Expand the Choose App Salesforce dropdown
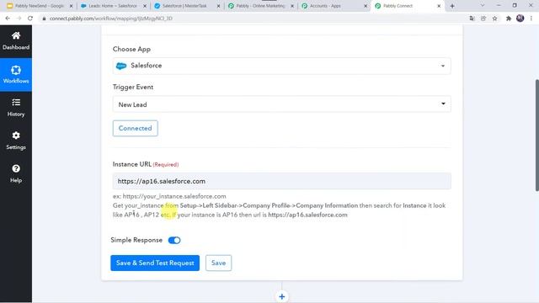This screenshot has width=539, height=303. (x=281, y=66)
